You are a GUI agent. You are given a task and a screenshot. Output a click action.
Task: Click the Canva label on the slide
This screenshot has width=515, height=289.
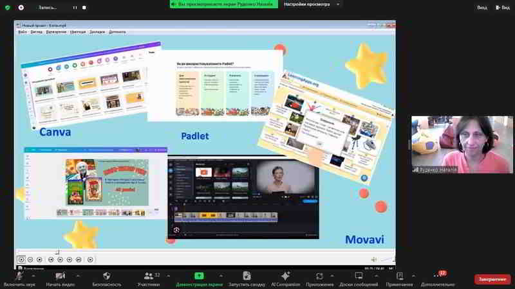pos(55,132)
